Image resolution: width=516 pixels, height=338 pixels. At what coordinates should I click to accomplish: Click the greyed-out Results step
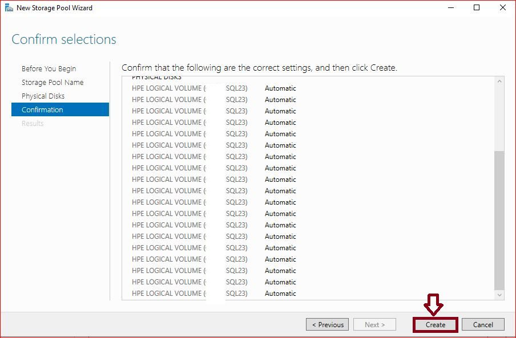point(33,123)
